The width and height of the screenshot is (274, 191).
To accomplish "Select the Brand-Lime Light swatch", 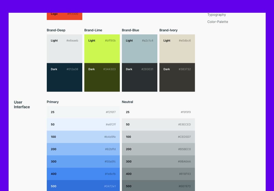I will (102, 49).
